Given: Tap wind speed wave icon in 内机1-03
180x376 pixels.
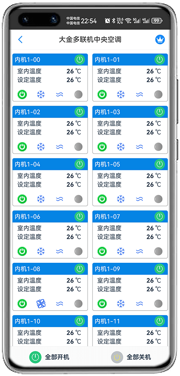Looking at the screenshot, I should pos(139,147).
